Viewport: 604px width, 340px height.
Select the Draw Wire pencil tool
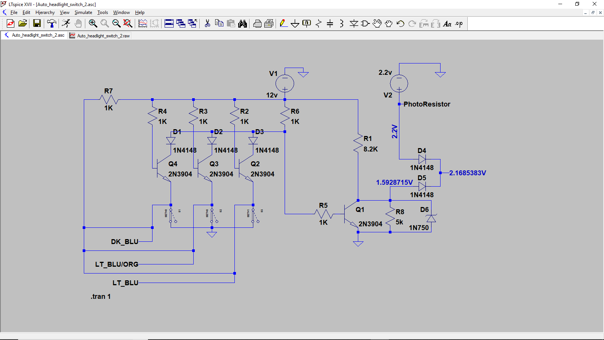coord(283,23)
